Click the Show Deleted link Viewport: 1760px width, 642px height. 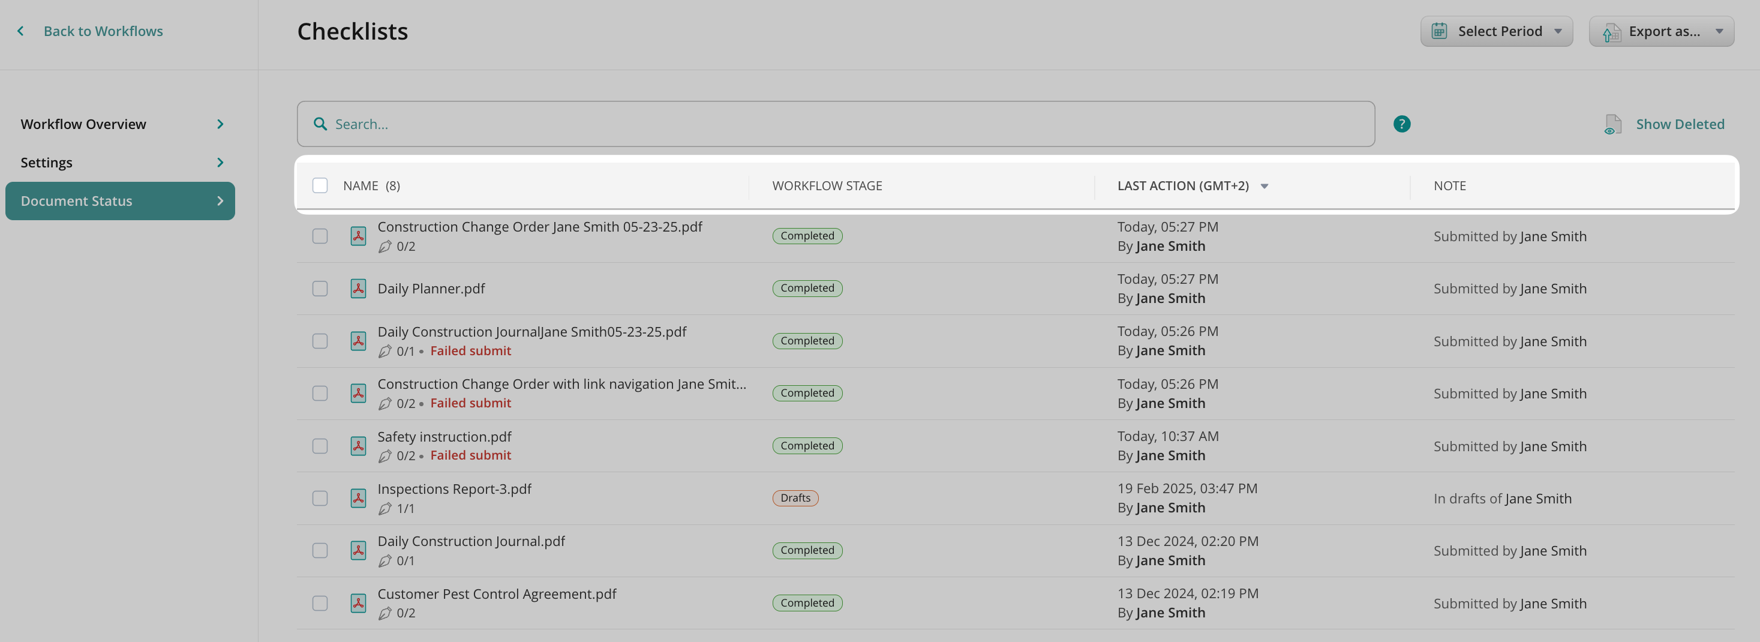click(1680, 124)
